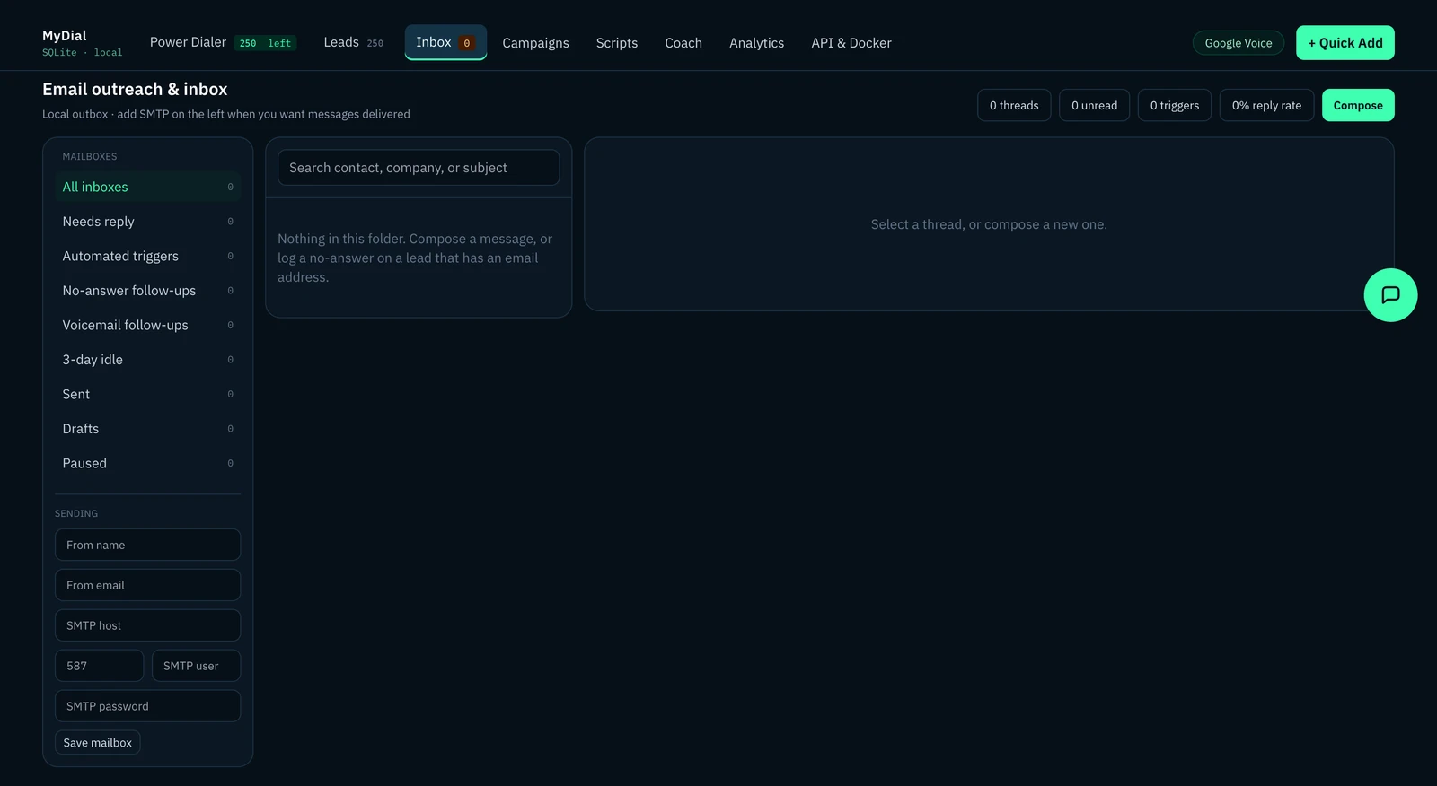Viewport: 1437px width, 786px height.
Task: Open the Automated triggers mailbox
Action: tap(148, 256)
